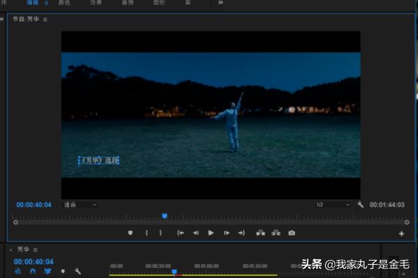Click the Add Marker icon in transport bar
418x278 pixels.
[x=130, y=234]
